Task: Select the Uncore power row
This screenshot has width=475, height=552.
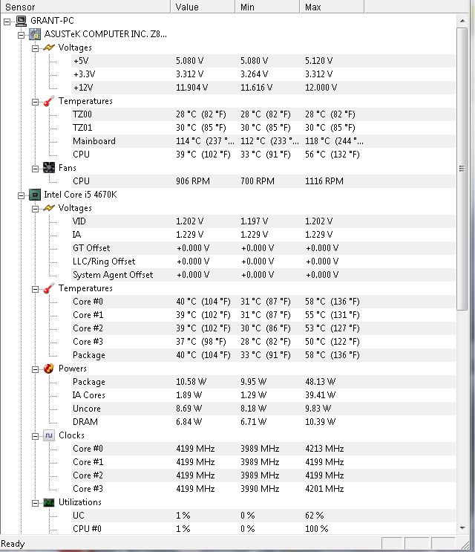Action: (263, 409)
